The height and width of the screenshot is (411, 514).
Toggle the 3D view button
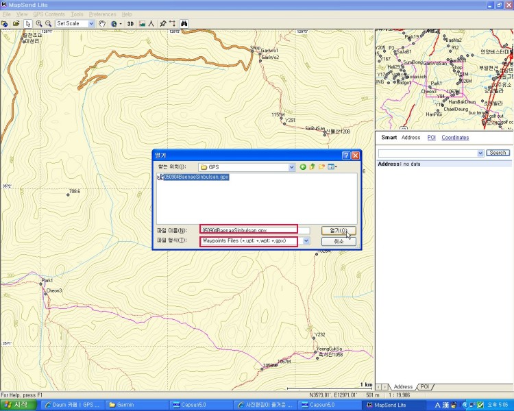click(x=130, y=23)
